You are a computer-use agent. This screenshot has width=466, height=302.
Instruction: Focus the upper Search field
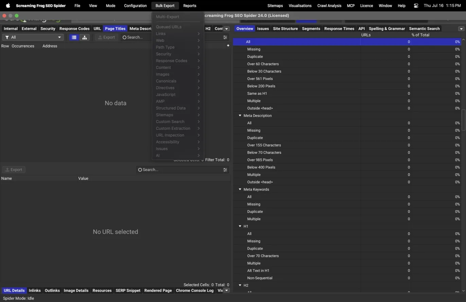pyautogui.click(x=175, y=37)
